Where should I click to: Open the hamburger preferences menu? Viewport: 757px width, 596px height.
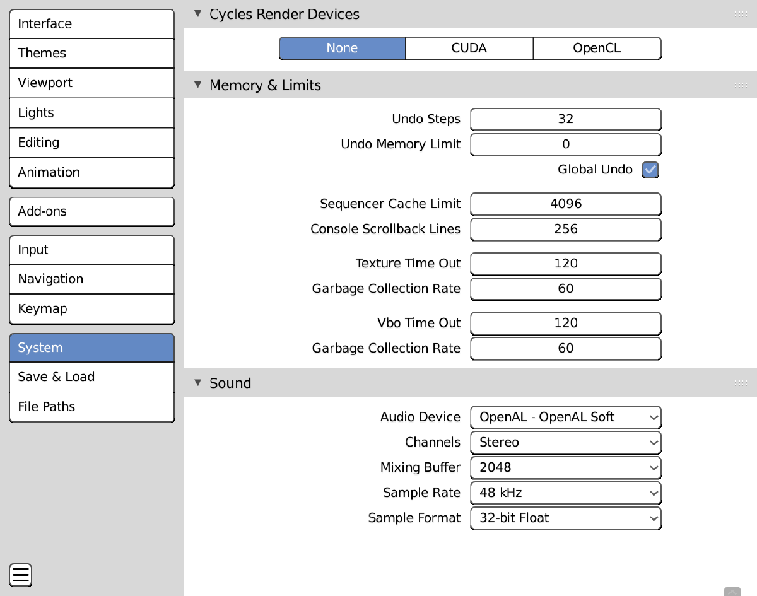(x=21, y=575)
